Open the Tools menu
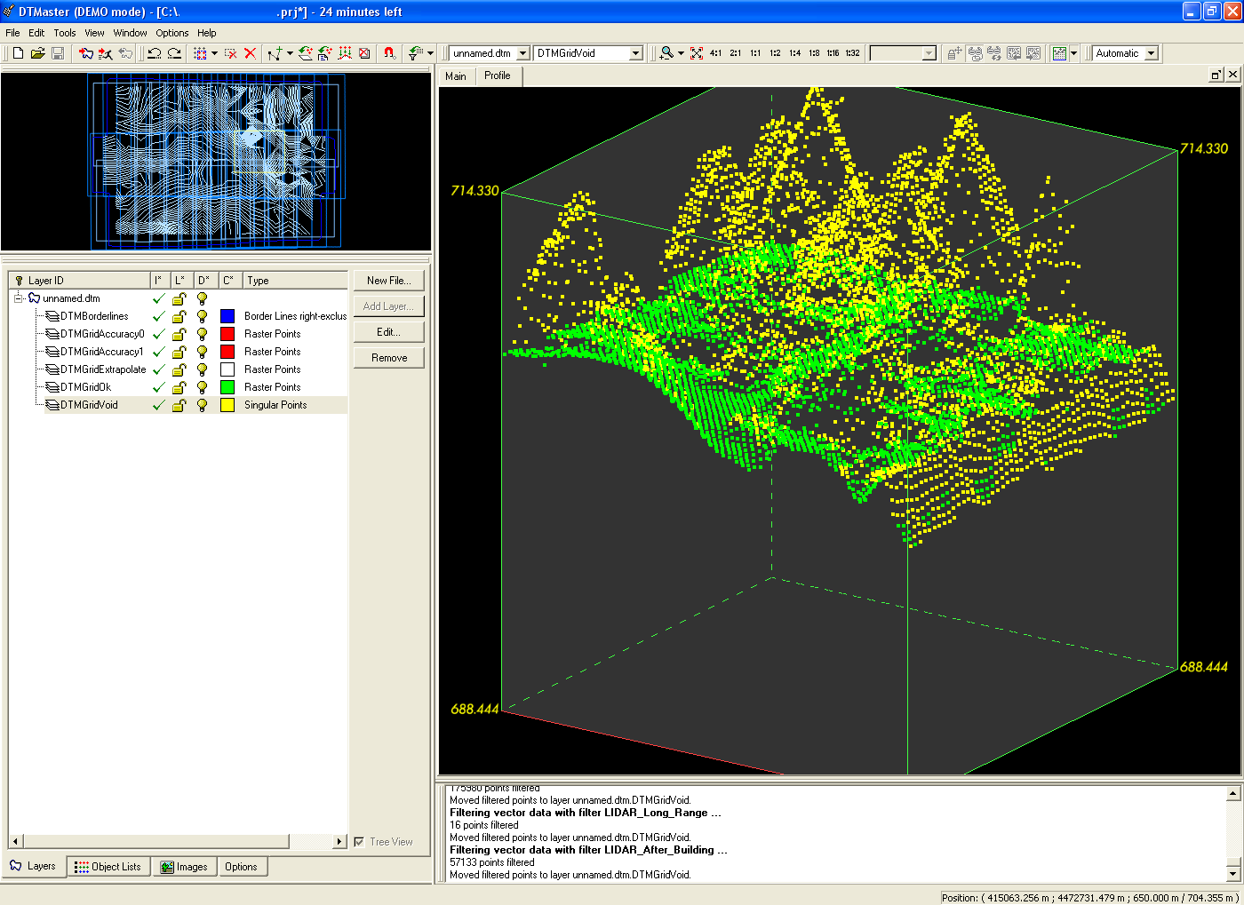The width and height of the screenshot is (1244, 905). 65,33
